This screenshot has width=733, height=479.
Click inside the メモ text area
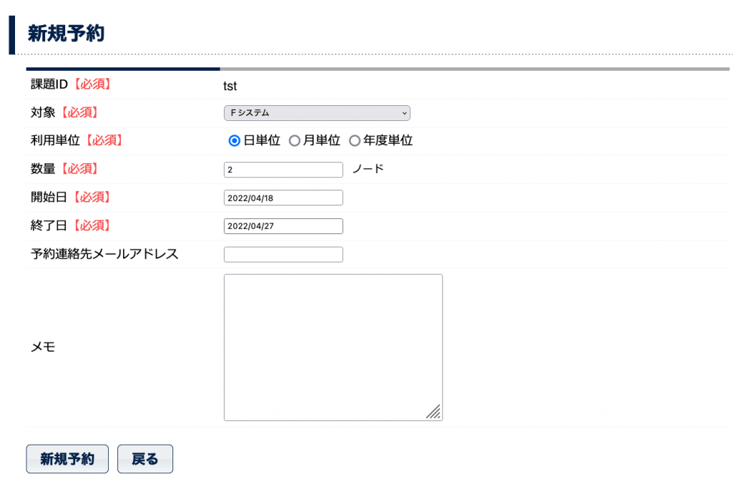click(333, 347)
